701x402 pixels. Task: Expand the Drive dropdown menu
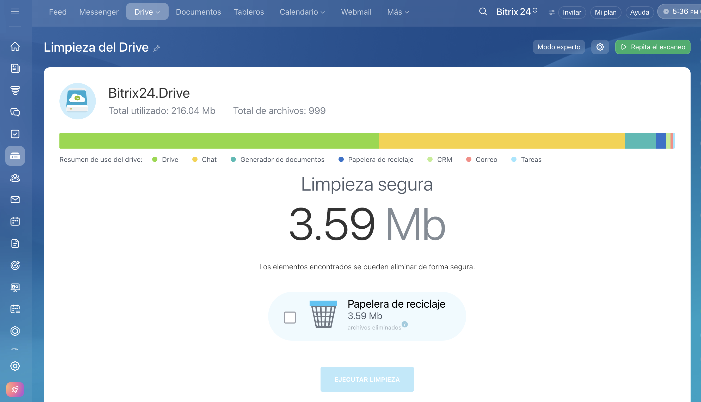coord(147,12)
